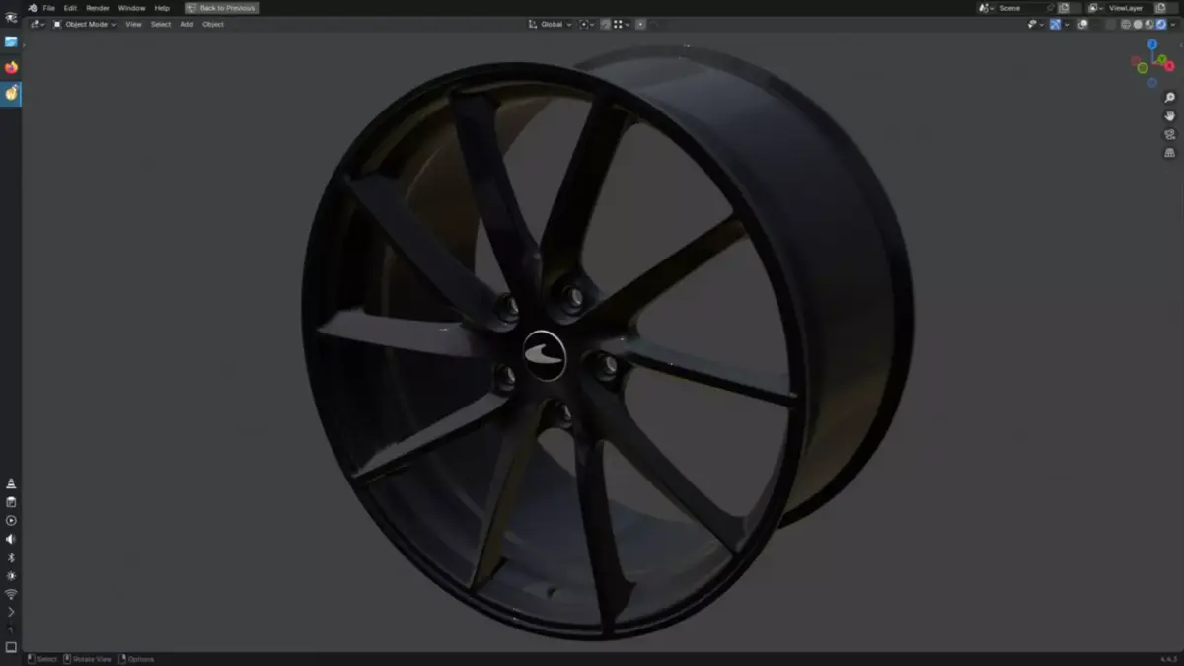Open the Render menu
The image size is (1184, 666).
[97, 8]
